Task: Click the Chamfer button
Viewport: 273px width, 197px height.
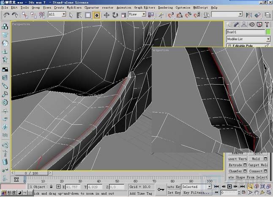Action: (235, 171)
